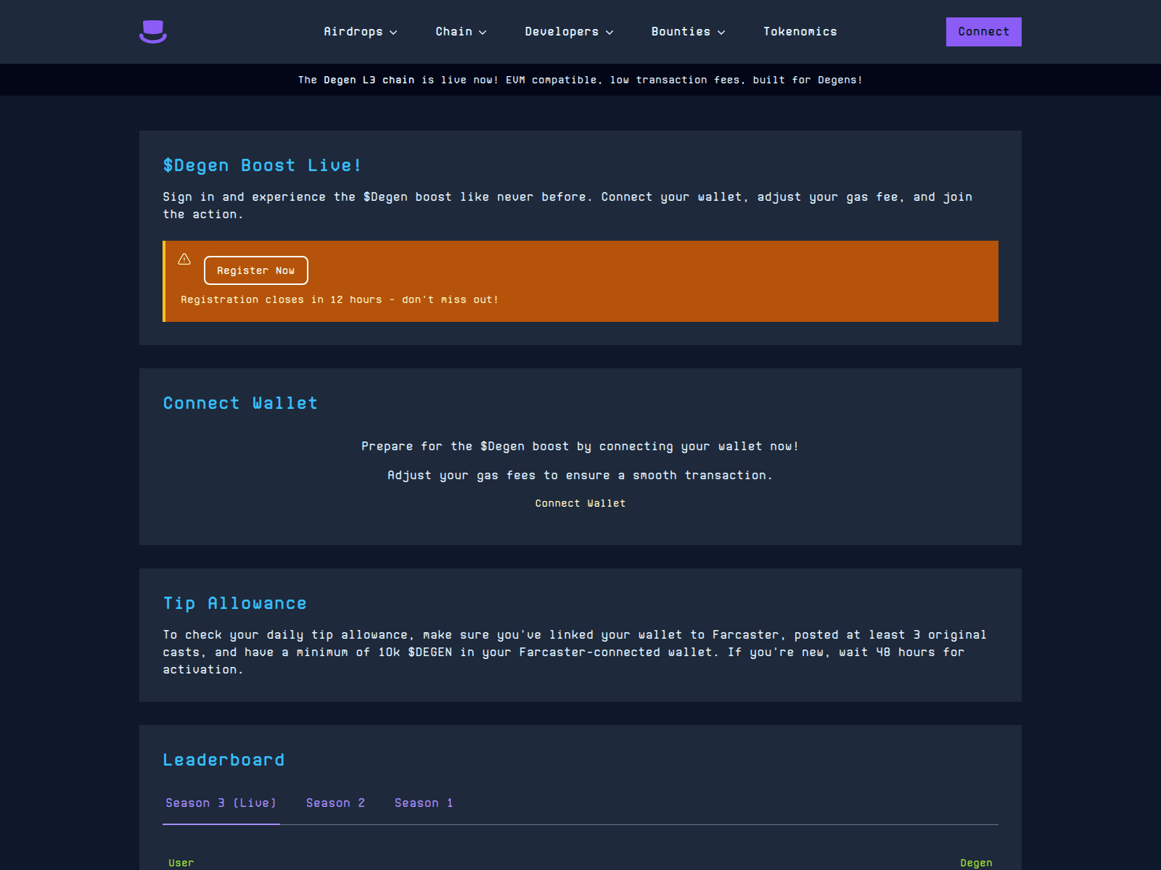This screenshot has height=870, width=1161.
Task: Click the registration closes in 12 hours notice
Action: (339, 299)
